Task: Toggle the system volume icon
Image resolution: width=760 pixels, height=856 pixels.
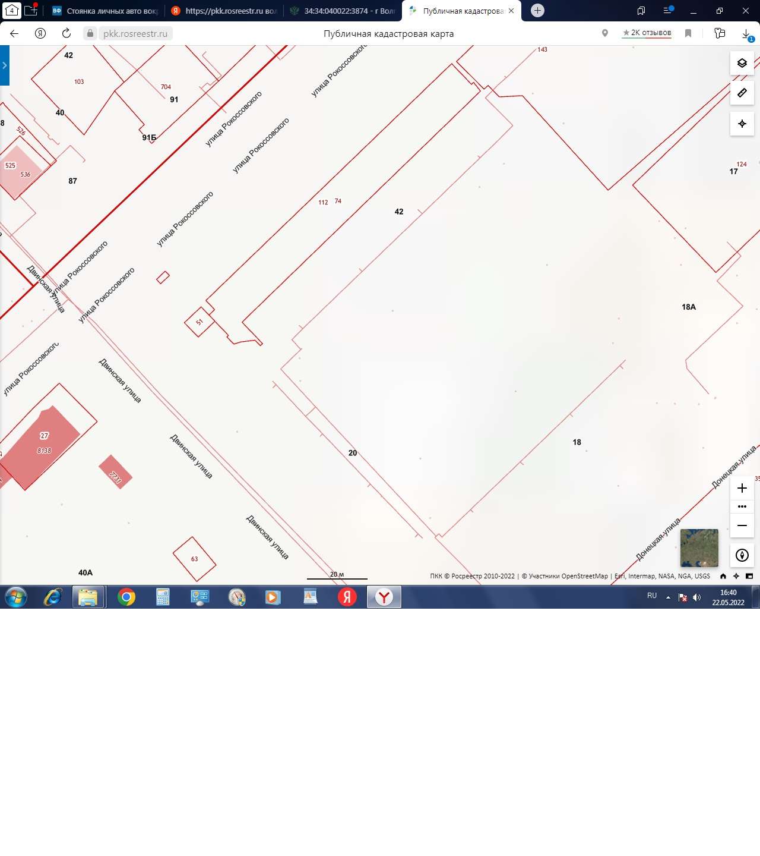Action: 697,597
